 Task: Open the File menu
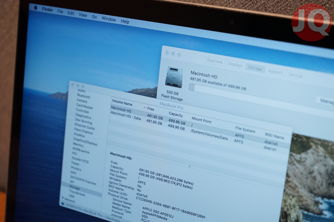[60, 11]
